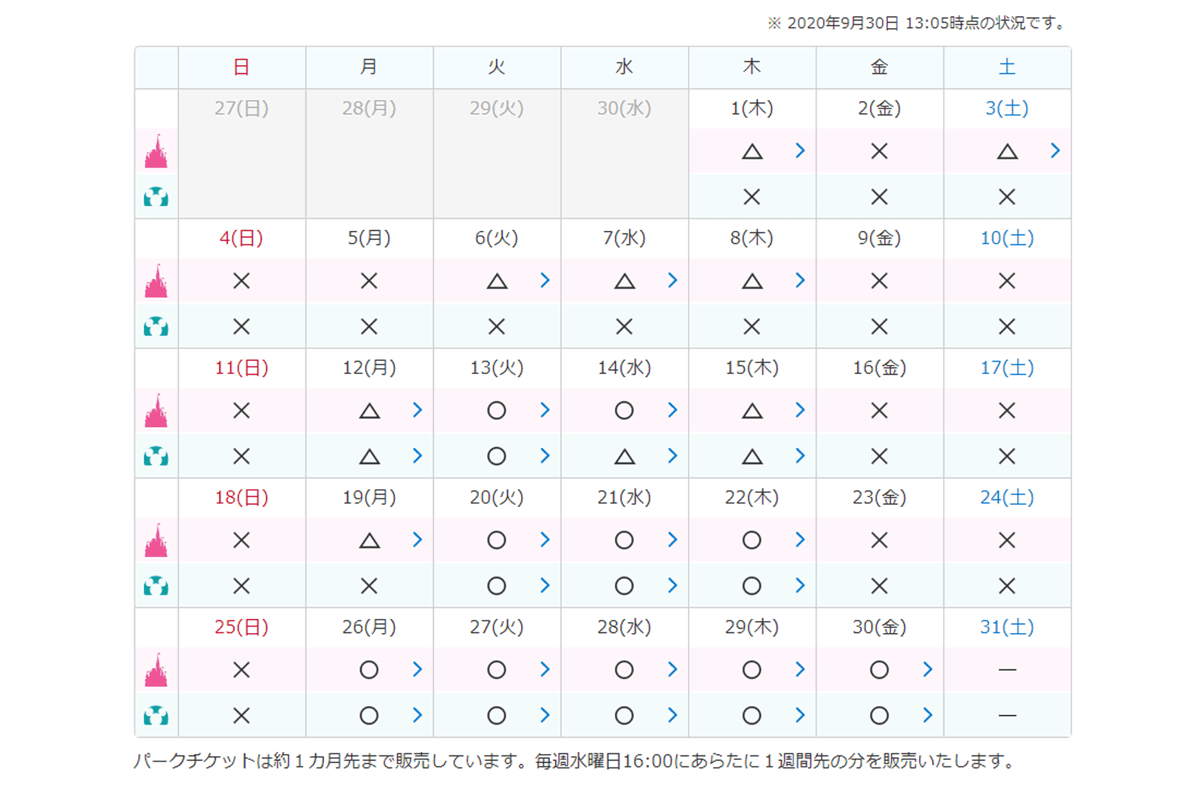
Task: Click the パークチケット sales note below calendar
Action: [x=574, y=761]
